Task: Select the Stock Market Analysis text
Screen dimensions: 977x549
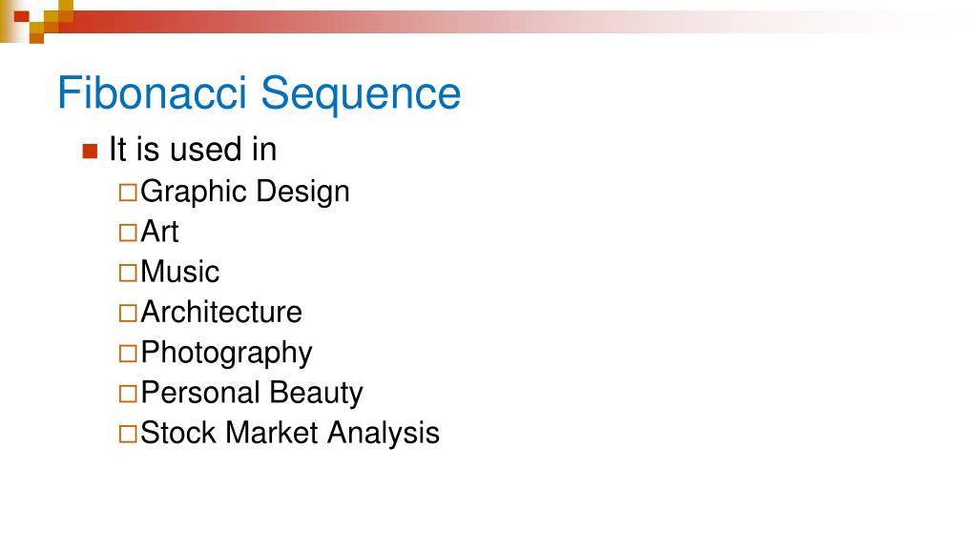Action: (290, 434)
